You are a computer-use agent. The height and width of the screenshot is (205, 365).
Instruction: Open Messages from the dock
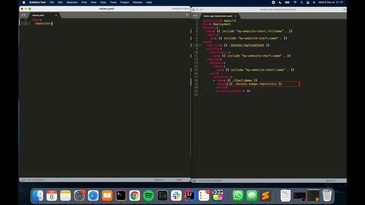(252, 195)
